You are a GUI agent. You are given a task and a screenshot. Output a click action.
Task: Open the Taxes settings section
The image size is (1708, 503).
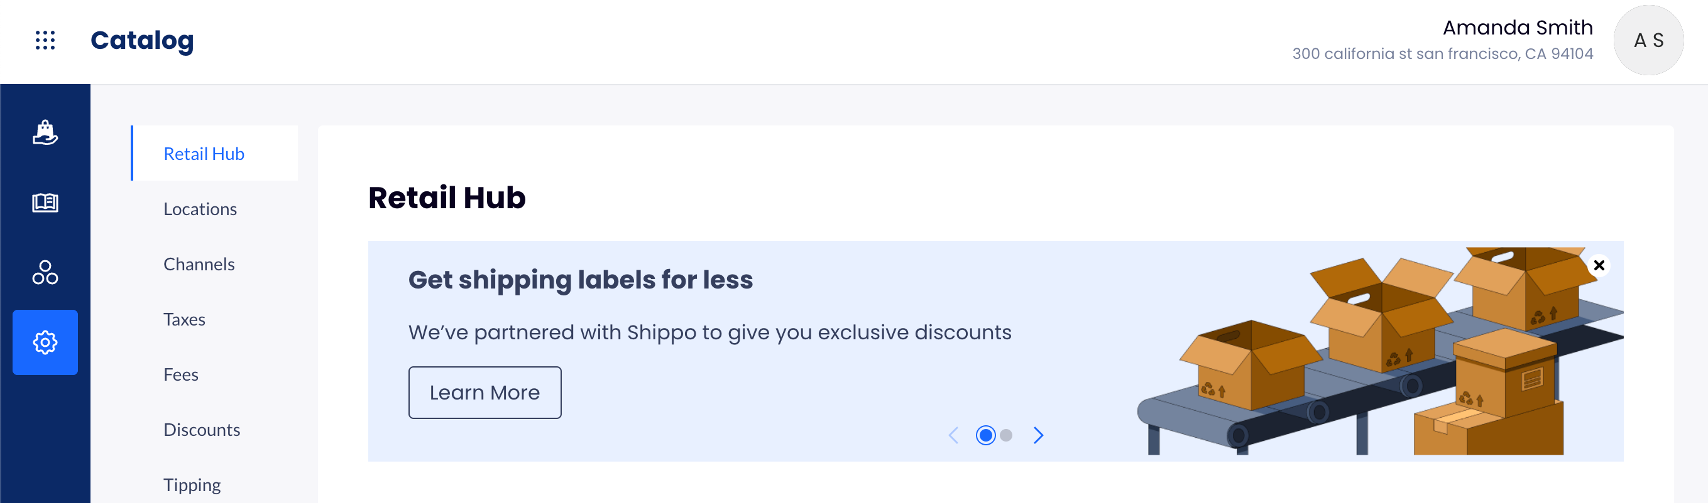click(184, 320)
